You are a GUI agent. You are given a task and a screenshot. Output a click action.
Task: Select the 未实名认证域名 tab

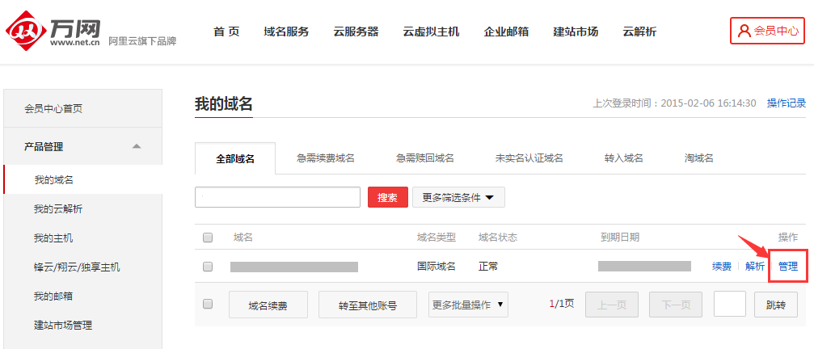point(529,158)
